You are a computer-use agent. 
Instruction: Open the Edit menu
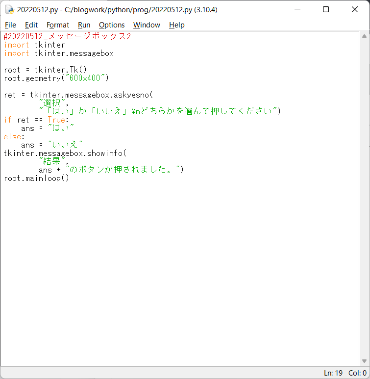[31, 25]
